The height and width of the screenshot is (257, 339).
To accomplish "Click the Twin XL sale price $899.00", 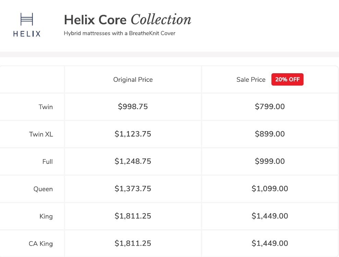I will [270, 134].
